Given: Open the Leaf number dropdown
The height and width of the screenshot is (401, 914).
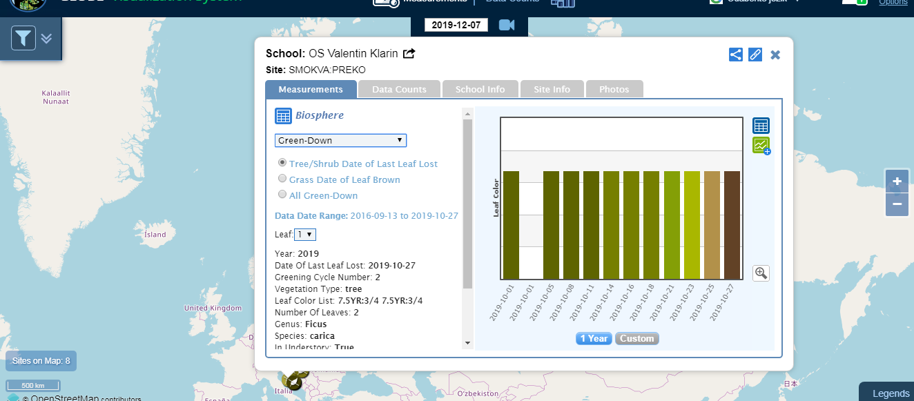Looking at the screenshot, I should pos(305,235).
